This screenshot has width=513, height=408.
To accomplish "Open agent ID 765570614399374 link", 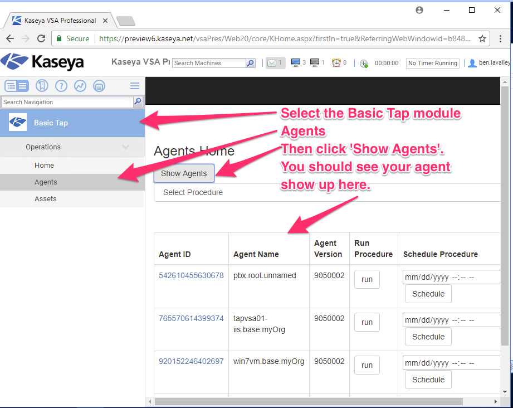I will pyautogui.click(x=191, y=318).
